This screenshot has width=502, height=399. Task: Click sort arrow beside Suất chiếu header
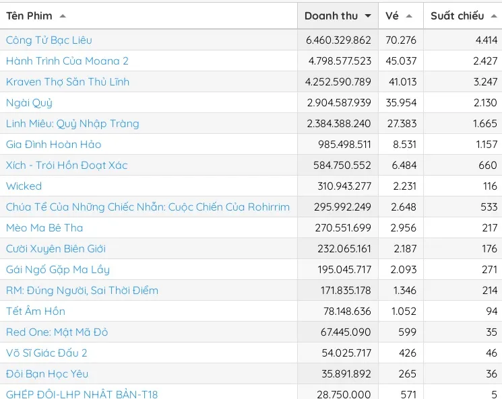point(494,16)
